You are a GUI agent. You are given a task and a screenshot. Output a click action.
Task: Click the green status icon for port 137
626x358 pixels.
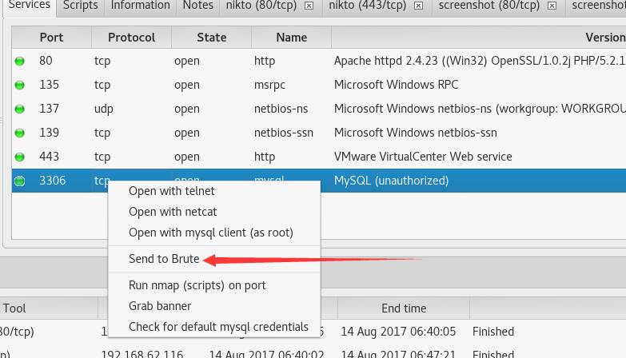coord(19,109)
